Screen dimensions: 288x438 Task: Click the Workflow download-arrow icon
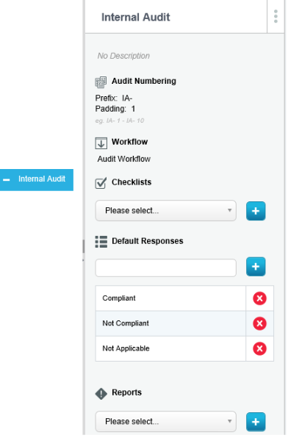(x=101, y=143)
